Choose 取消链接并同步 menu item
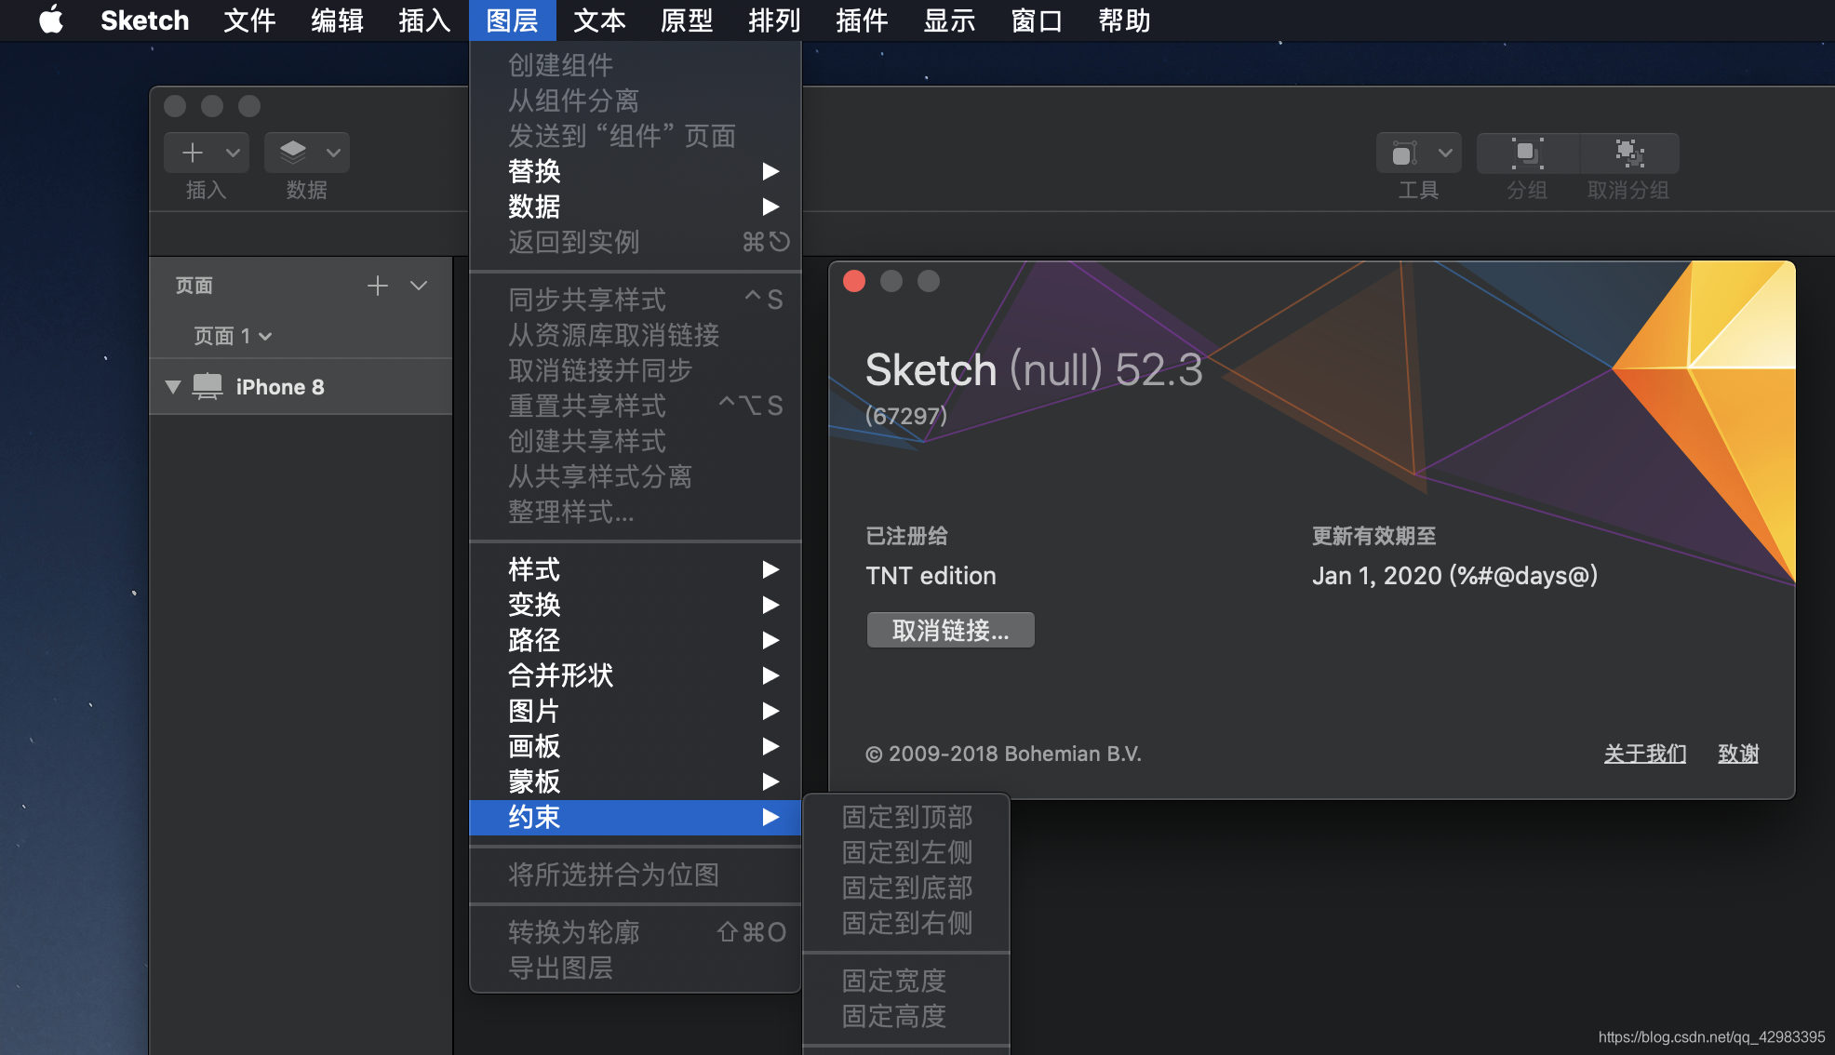 [x=636, y=370]
